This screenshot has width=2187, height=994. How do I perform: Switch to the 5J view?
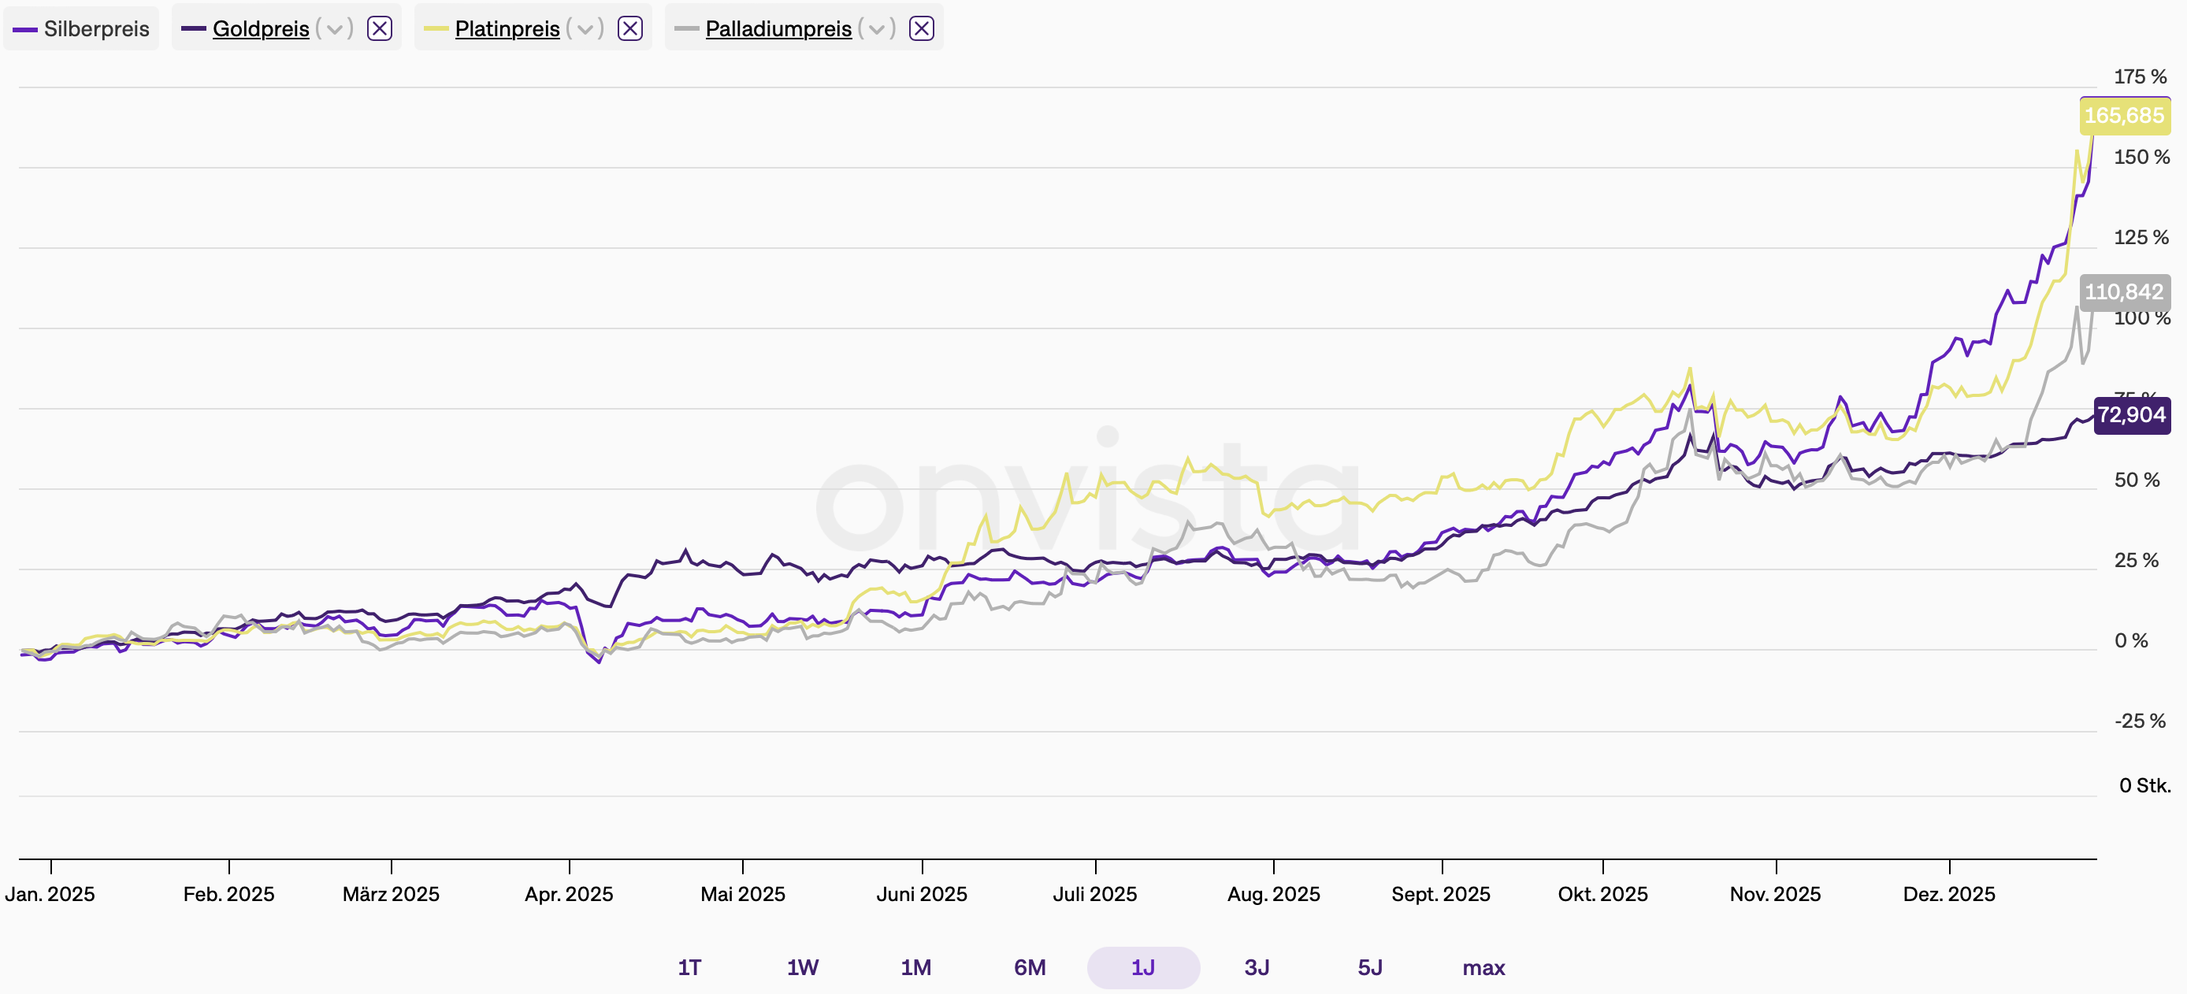pyautogui.click(x=1370, y=968)
